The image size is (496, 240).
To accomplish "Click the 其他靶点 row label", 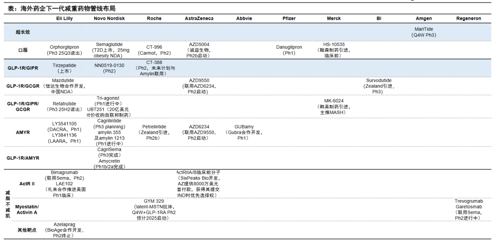I will [x=27, y=230].
